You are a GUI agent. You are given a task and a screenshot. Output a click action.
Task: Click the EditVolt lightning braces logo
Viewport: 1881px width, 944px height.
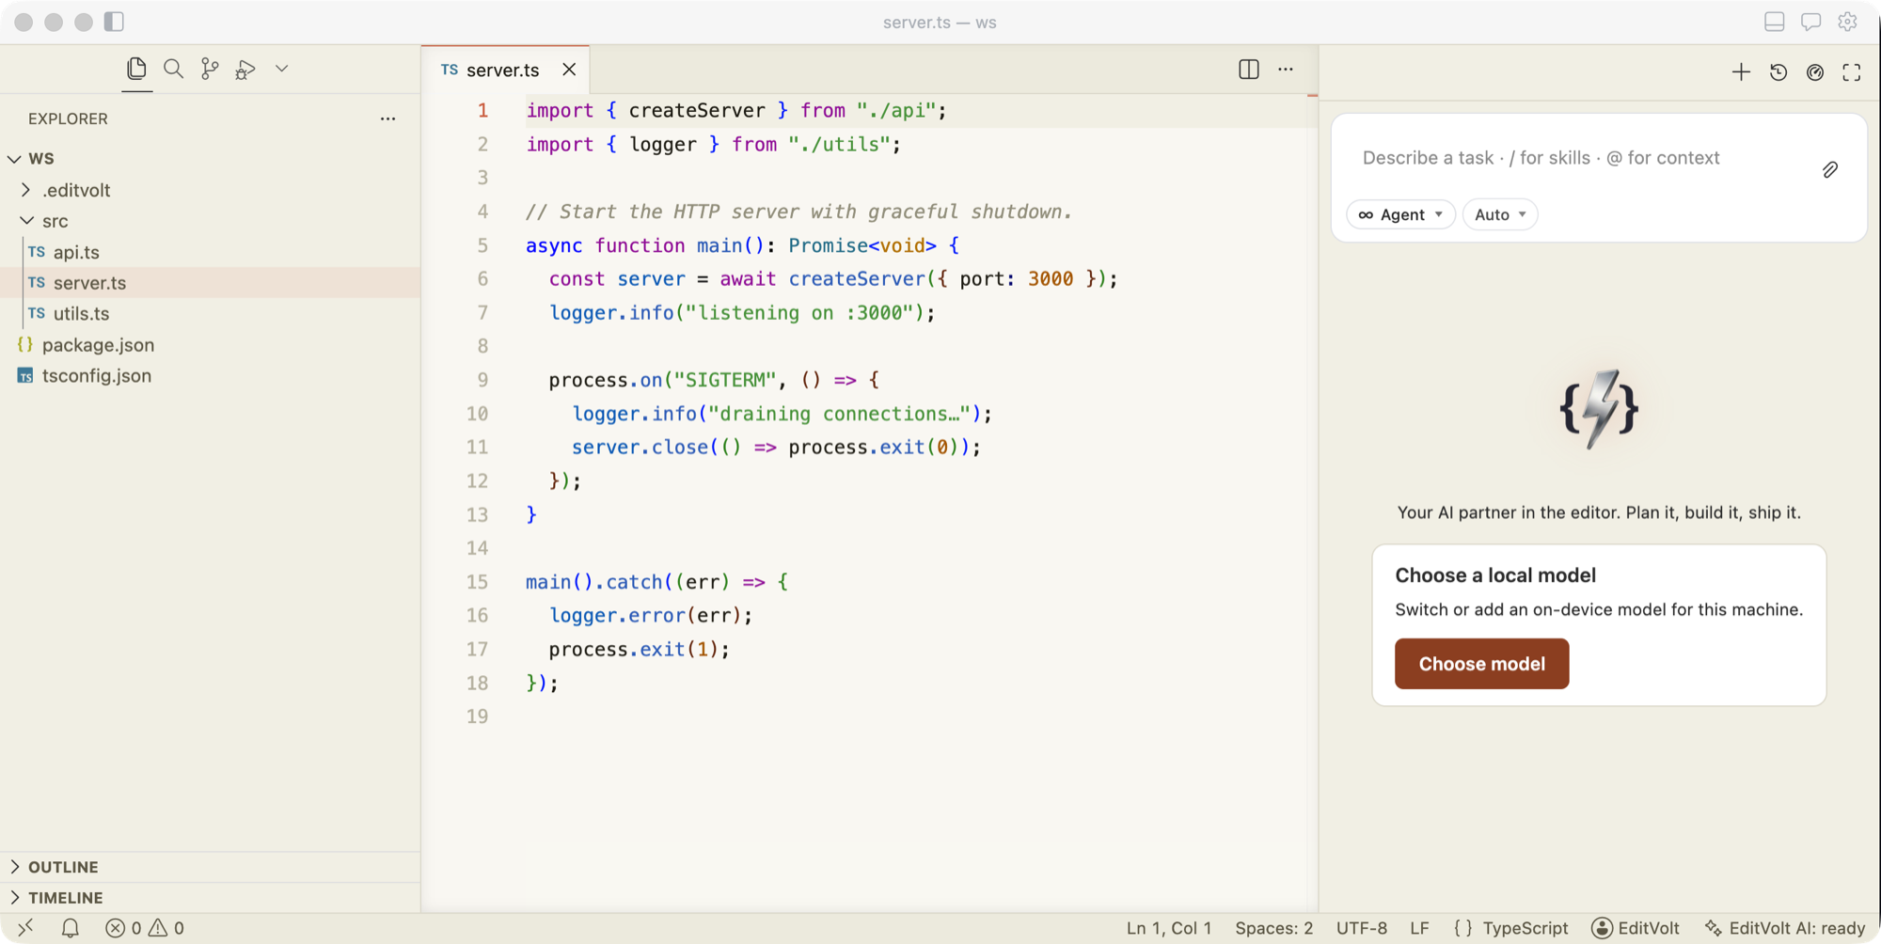click(1599, 409)
